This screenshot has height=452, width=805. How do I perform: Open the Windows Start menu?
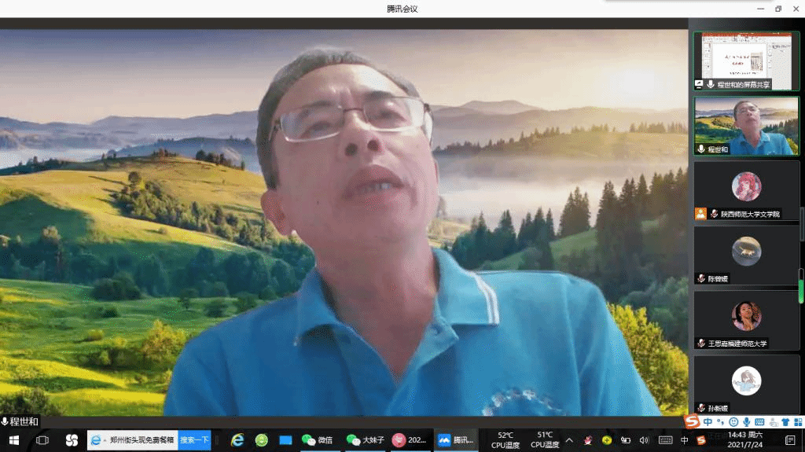[13, 440]
